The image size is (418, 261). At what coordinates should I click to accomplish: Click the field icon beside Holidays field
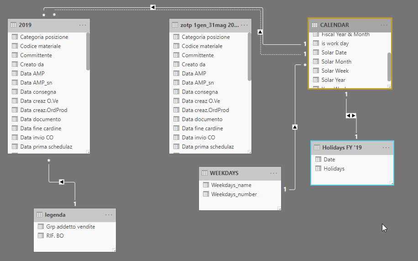click(x=318, y=168)
